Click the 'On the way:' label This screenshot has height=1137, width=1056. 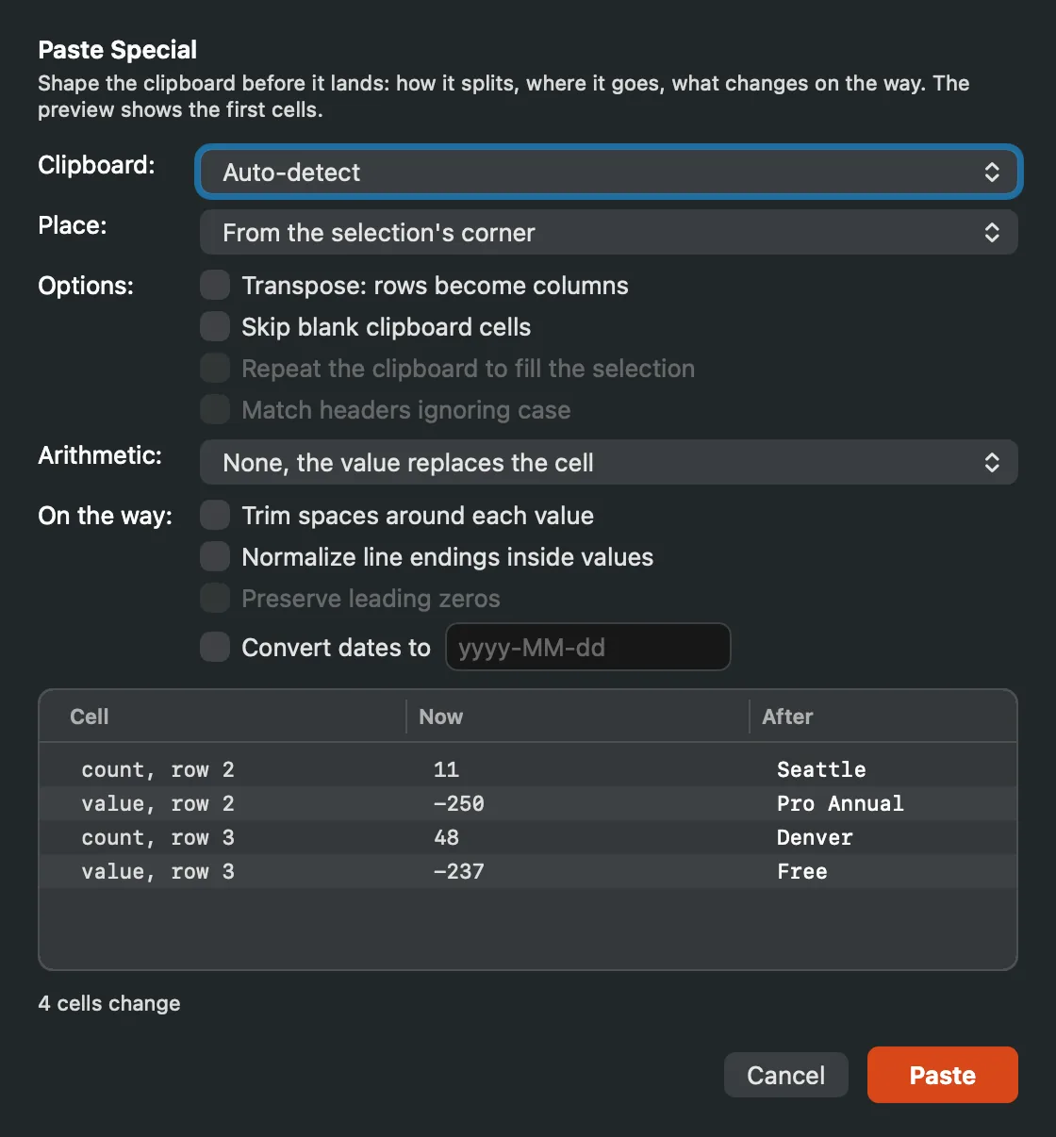click(106, 515)
